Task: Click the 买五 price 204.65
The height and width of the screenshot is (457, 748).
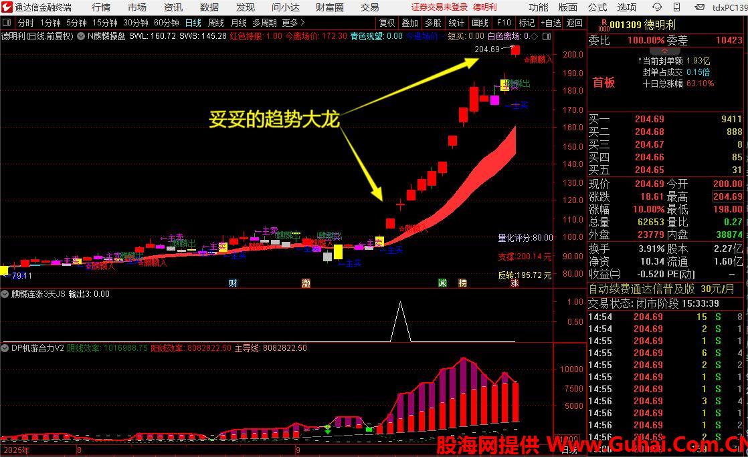Action: click(x=649, y=170)
